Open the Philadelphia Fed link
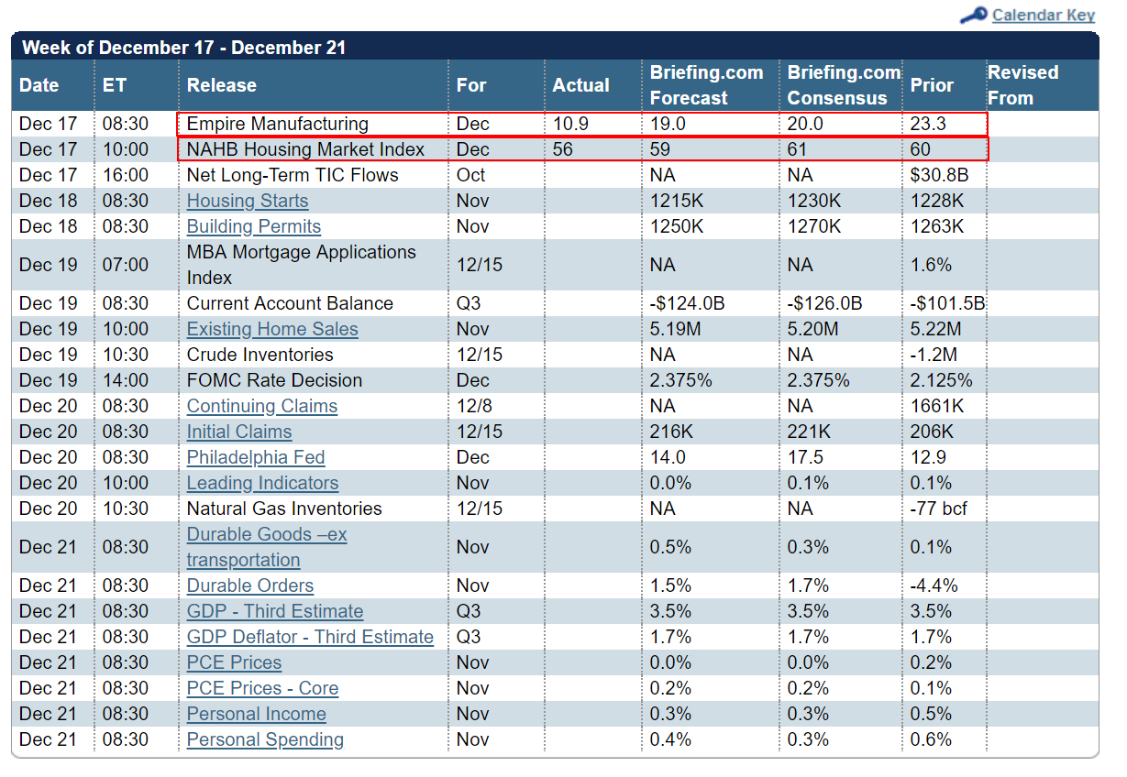Image resolution: width=1127 pixels, height=777 pixels. point(256,457)
